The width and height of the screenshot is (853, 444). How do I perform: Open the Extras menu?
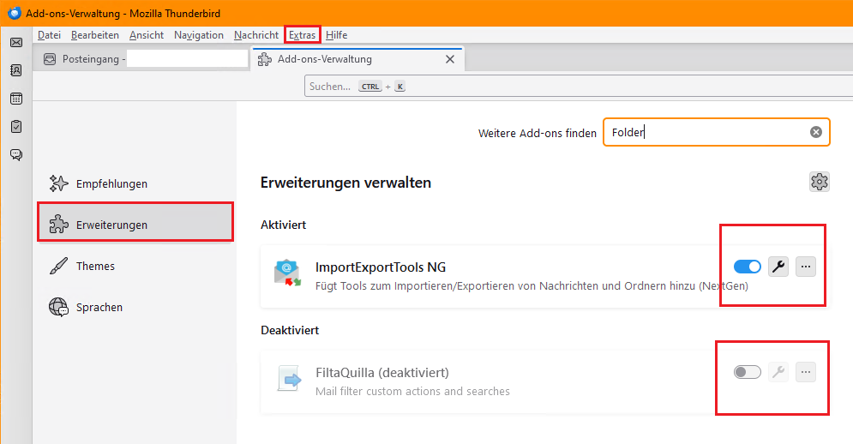click(x=302, y=35)
